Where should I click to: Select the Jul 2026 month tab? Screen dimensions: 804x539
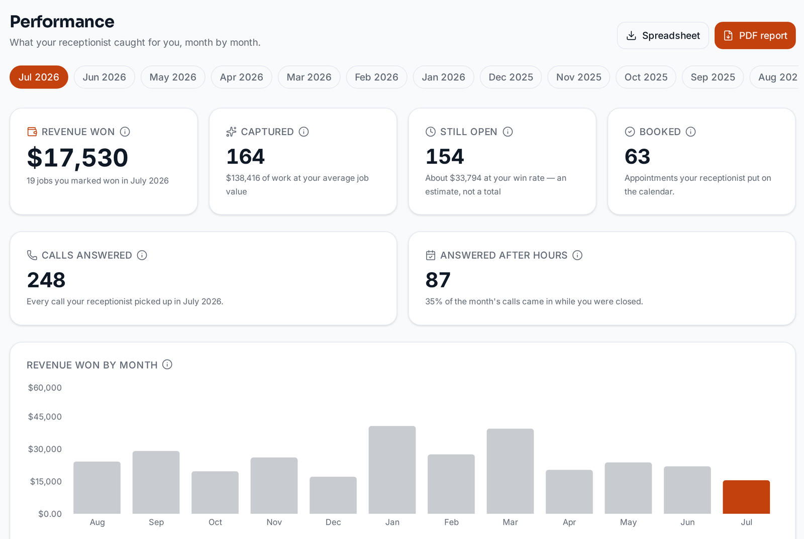(39, 77)
